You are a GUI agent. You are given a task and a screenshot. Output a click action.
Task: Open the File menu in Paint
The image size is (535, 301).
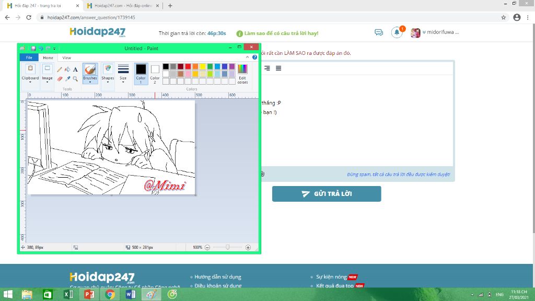(x=29, y=57)
